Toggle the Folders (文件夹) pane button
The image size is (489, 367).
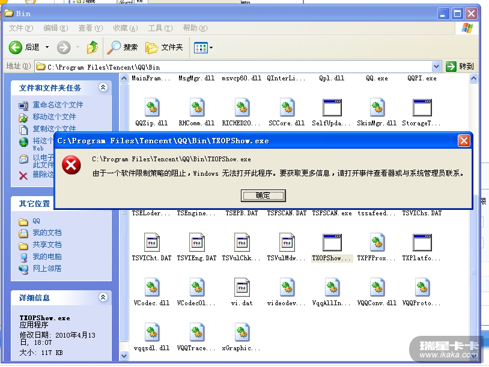[x=164, y=47]
